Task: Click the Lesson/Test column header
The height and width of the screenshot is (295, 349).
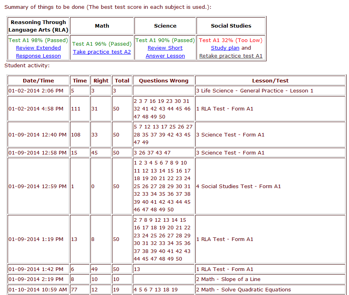Action: tap(270, 80)
